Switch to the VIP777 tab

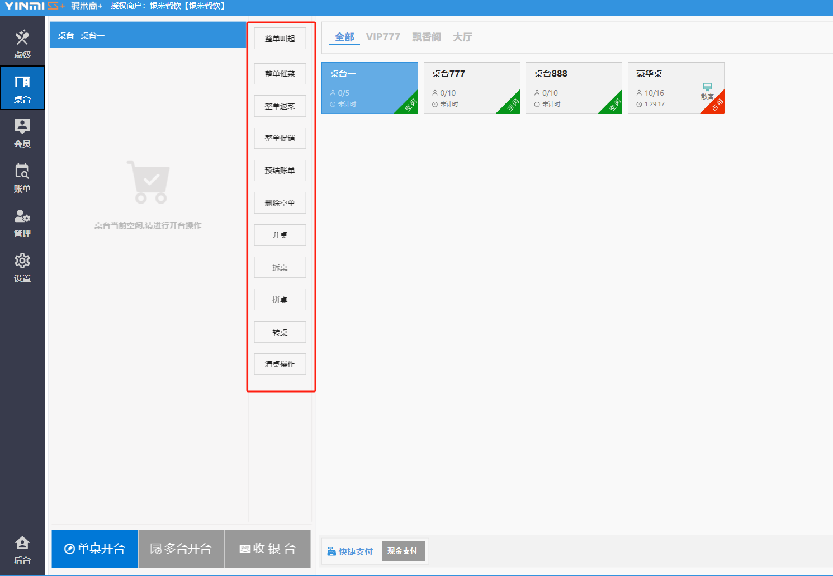pos(383,37)
